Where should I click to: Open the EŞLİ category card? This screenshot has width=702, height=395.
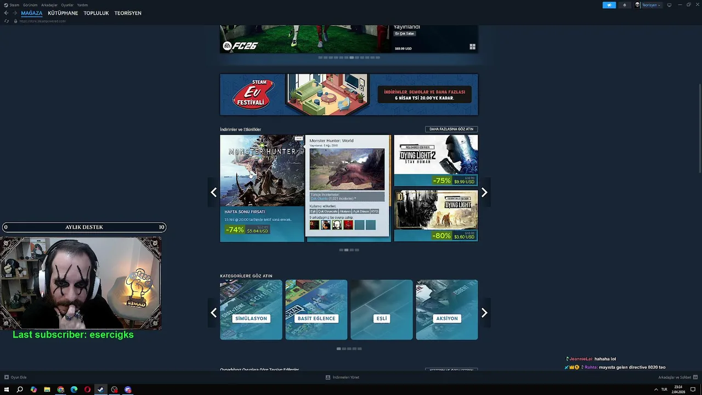click(x=382, y=310)
